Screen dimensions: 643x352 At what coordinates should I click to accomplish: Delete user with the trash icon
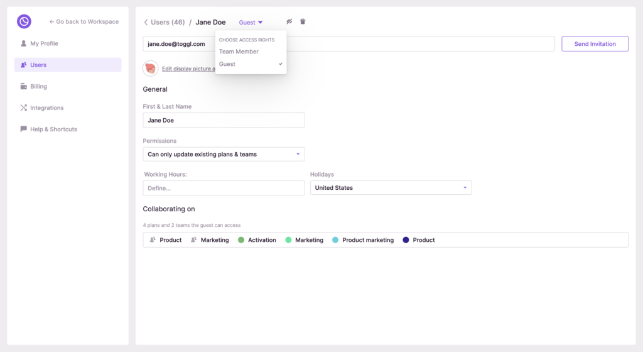(x=303, y=21)
